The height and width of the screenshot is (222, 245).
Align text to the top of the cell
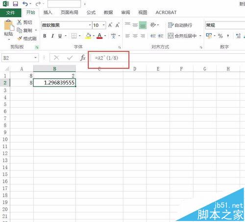[x=127, y=25]
